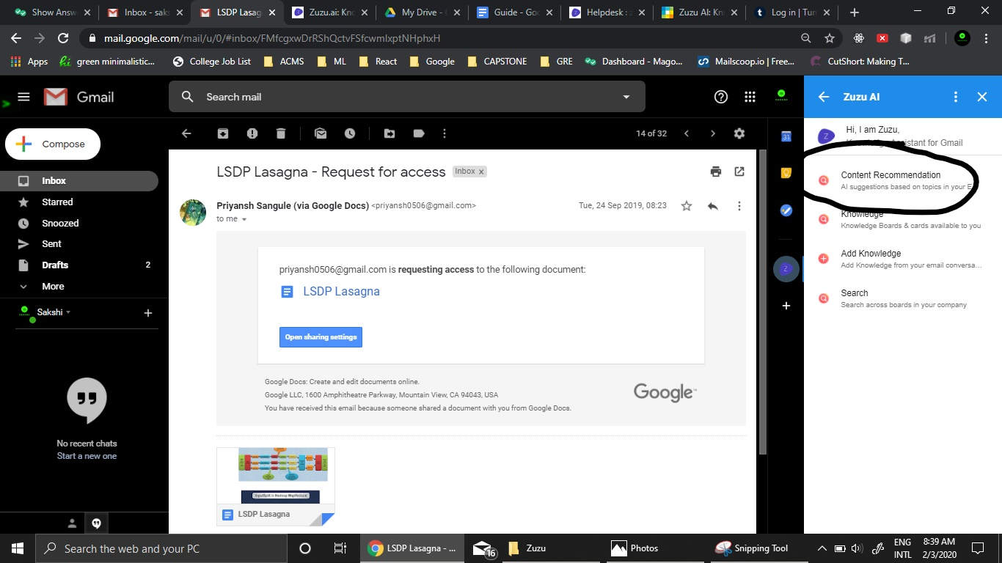Switch to Helpdesk browser tab
The image size is (1002, 563).
point(608,12)
